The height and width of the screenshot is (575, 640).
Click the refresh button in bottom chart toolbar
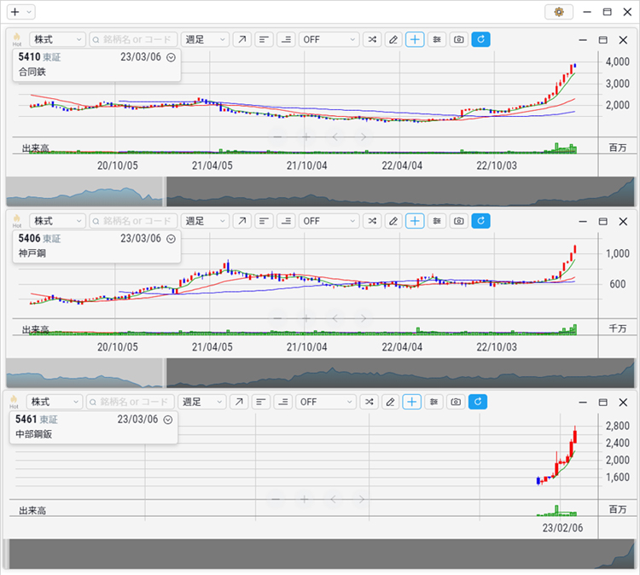tap(479, 402)
